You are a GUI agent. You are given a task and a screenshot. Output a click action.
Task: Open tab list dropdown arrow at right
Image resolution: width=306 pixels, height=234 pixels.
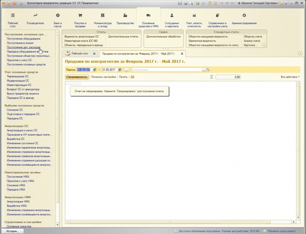[x=300, y=54]
